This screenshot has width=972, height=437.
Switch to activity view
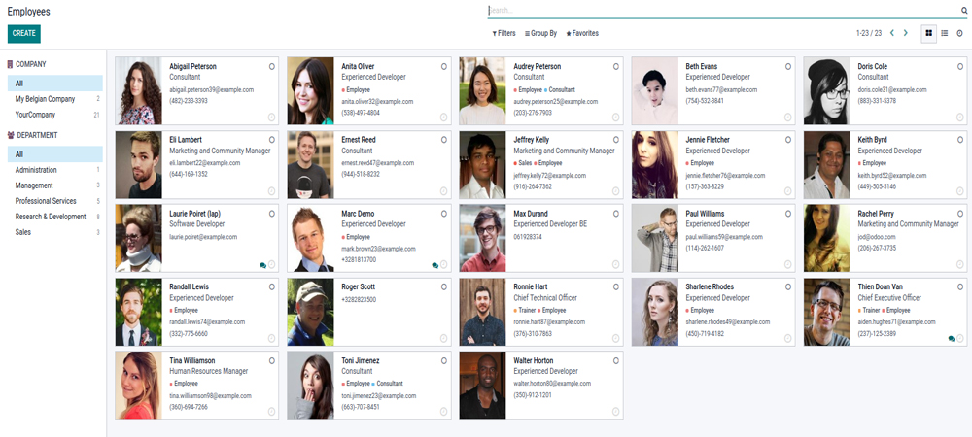pyautogui.click(x=960, y=33)
